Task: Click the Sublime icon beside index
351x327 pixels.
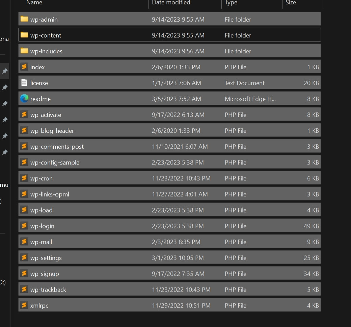Action: (24, 67)
